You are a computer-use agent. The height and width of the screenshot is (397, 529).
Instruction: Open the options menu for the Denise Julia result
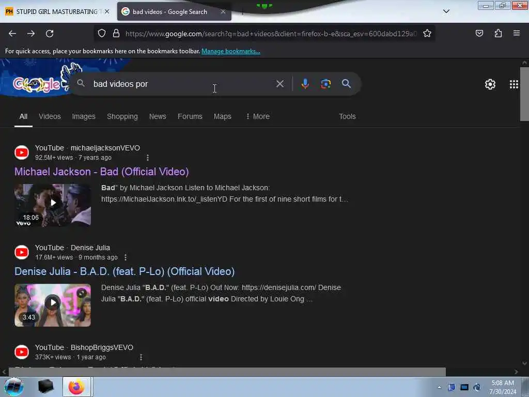126,257
